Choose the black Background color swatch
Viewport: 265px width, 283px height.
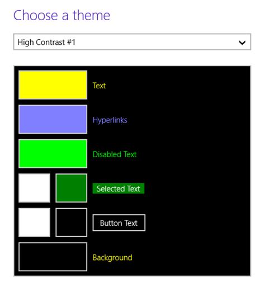click(x=53, y=257)
